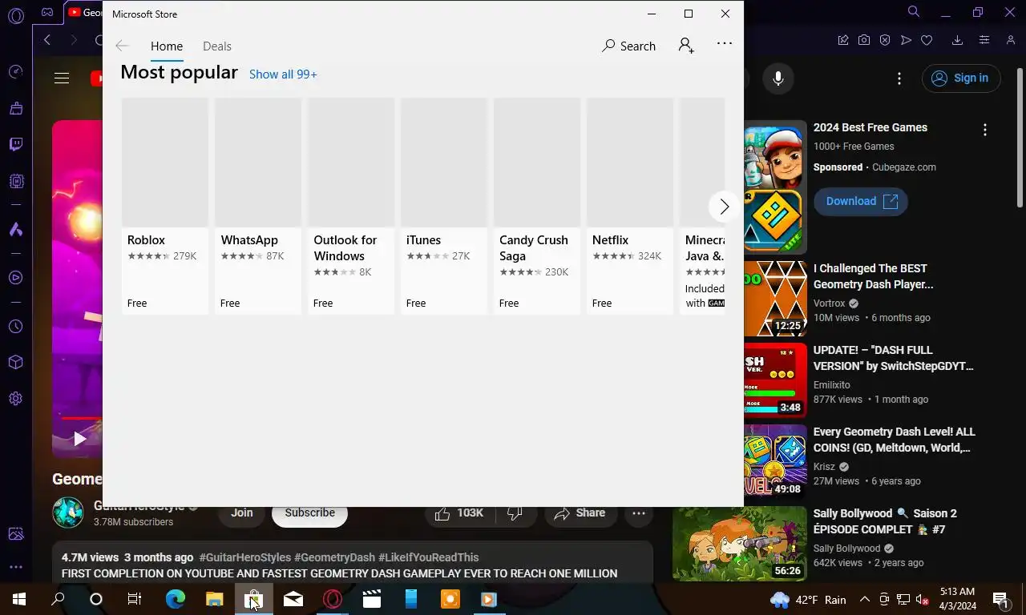
Task: Open options for 2024 Best Free Games ad
Action: 985,129
